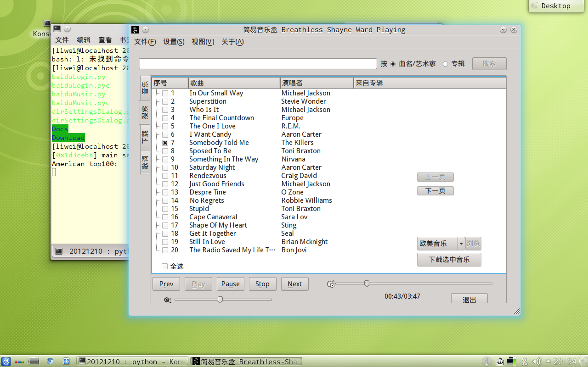Viewport: 588px width, 367px height.
Task: Click the volume speaker icon near slider
Action: 168,300
